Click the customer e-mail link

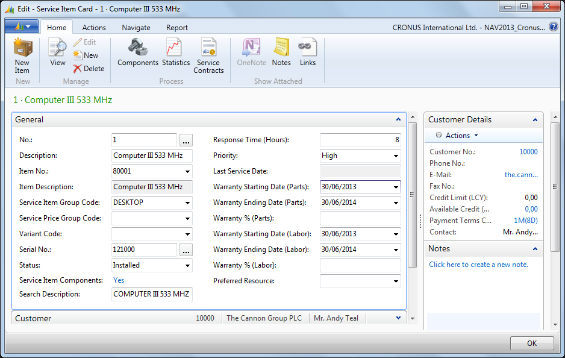point(521,175)
